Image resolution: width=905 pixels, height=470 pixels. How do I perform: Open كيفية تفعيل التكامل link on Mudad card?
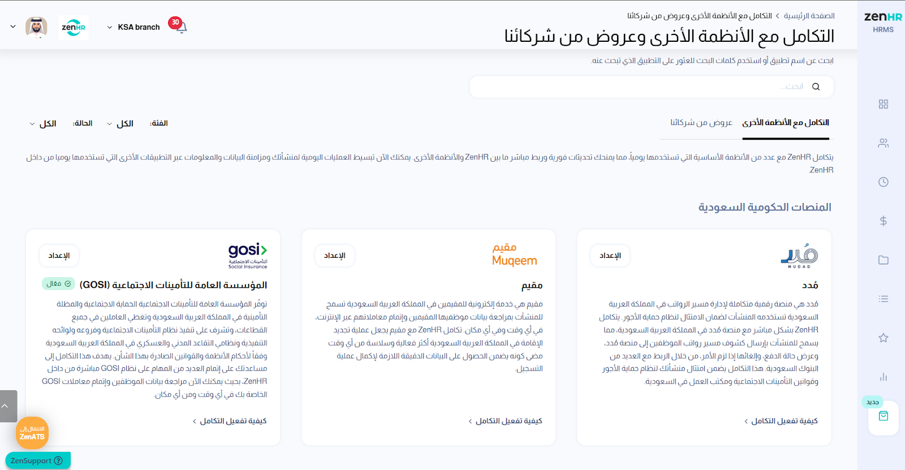pyautogui.click(x=781, y=421)
